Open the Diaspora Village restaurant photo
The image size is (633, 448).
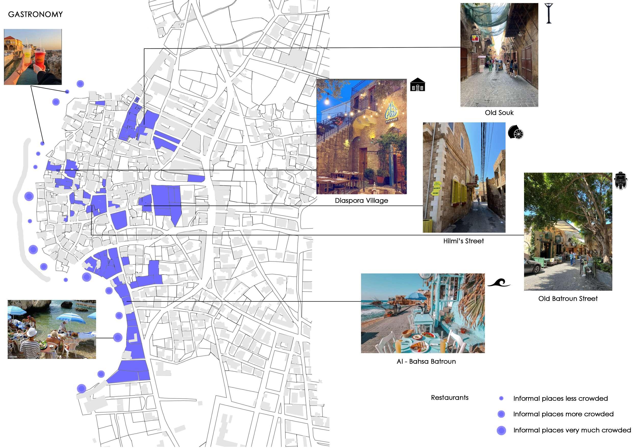tap(362, 137)
